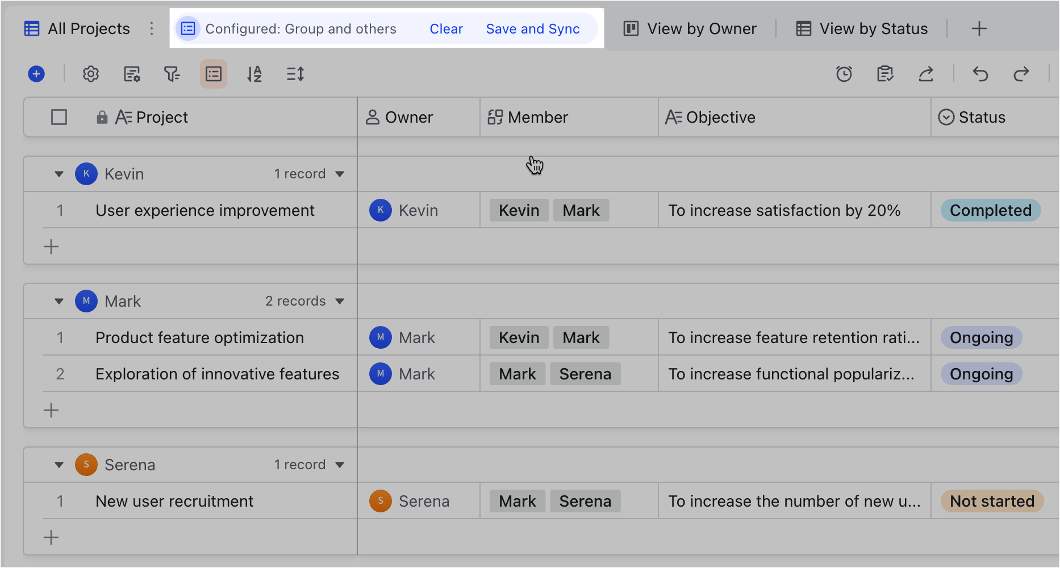Collapse the Serena group triangle
This screenshot has height=568, width=1060.
point(59,465)
